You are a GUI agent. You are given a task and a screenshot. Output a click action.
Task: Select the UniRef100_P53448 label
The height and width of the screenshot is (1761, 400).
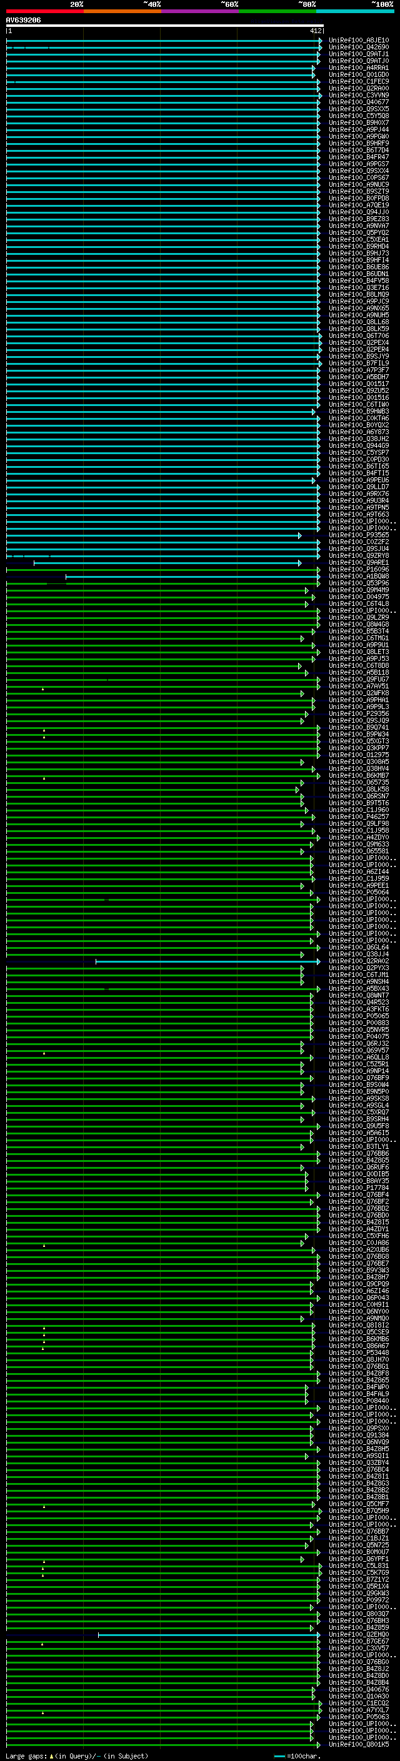[x=359, y=1353]
